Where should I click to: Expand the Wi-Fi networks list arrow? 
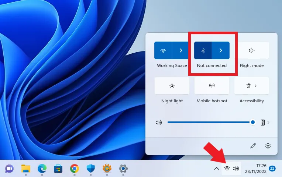[180, 50]
